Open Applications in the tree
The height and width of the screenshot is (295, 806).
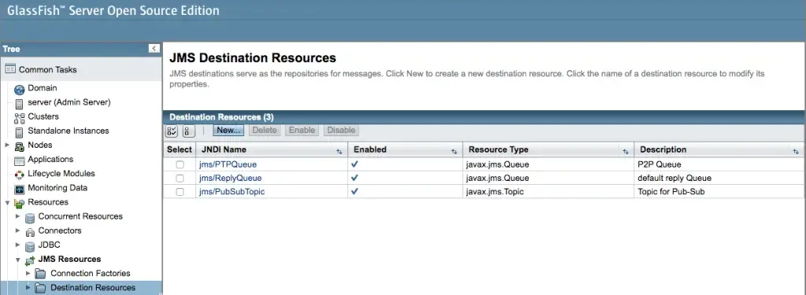(x=50, y=160)
